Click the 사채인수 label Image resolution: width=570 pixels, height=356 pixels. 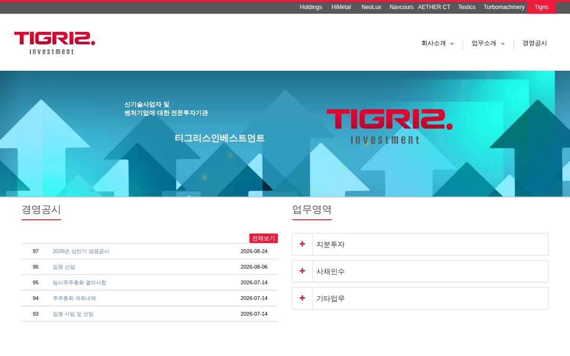tap(331, 272)
